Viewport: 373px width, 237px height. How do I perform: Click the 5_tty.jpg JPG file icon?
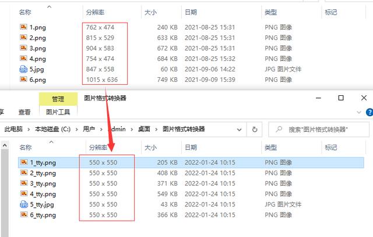coord(24,204)
